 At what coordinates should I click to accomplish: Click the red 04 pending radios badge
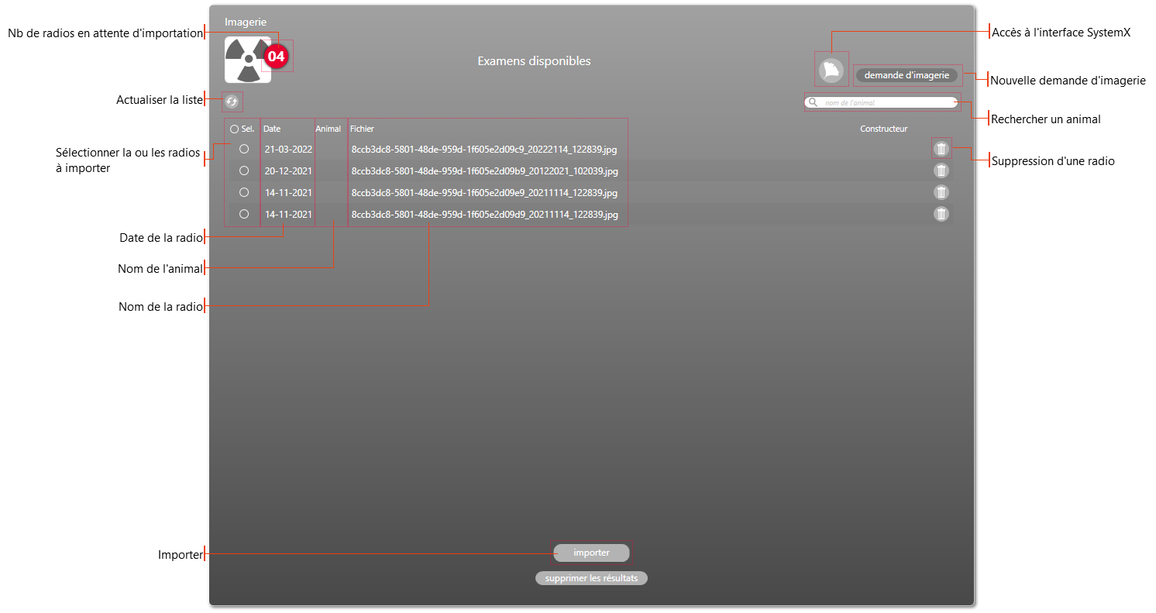click(x=277, y=56)
